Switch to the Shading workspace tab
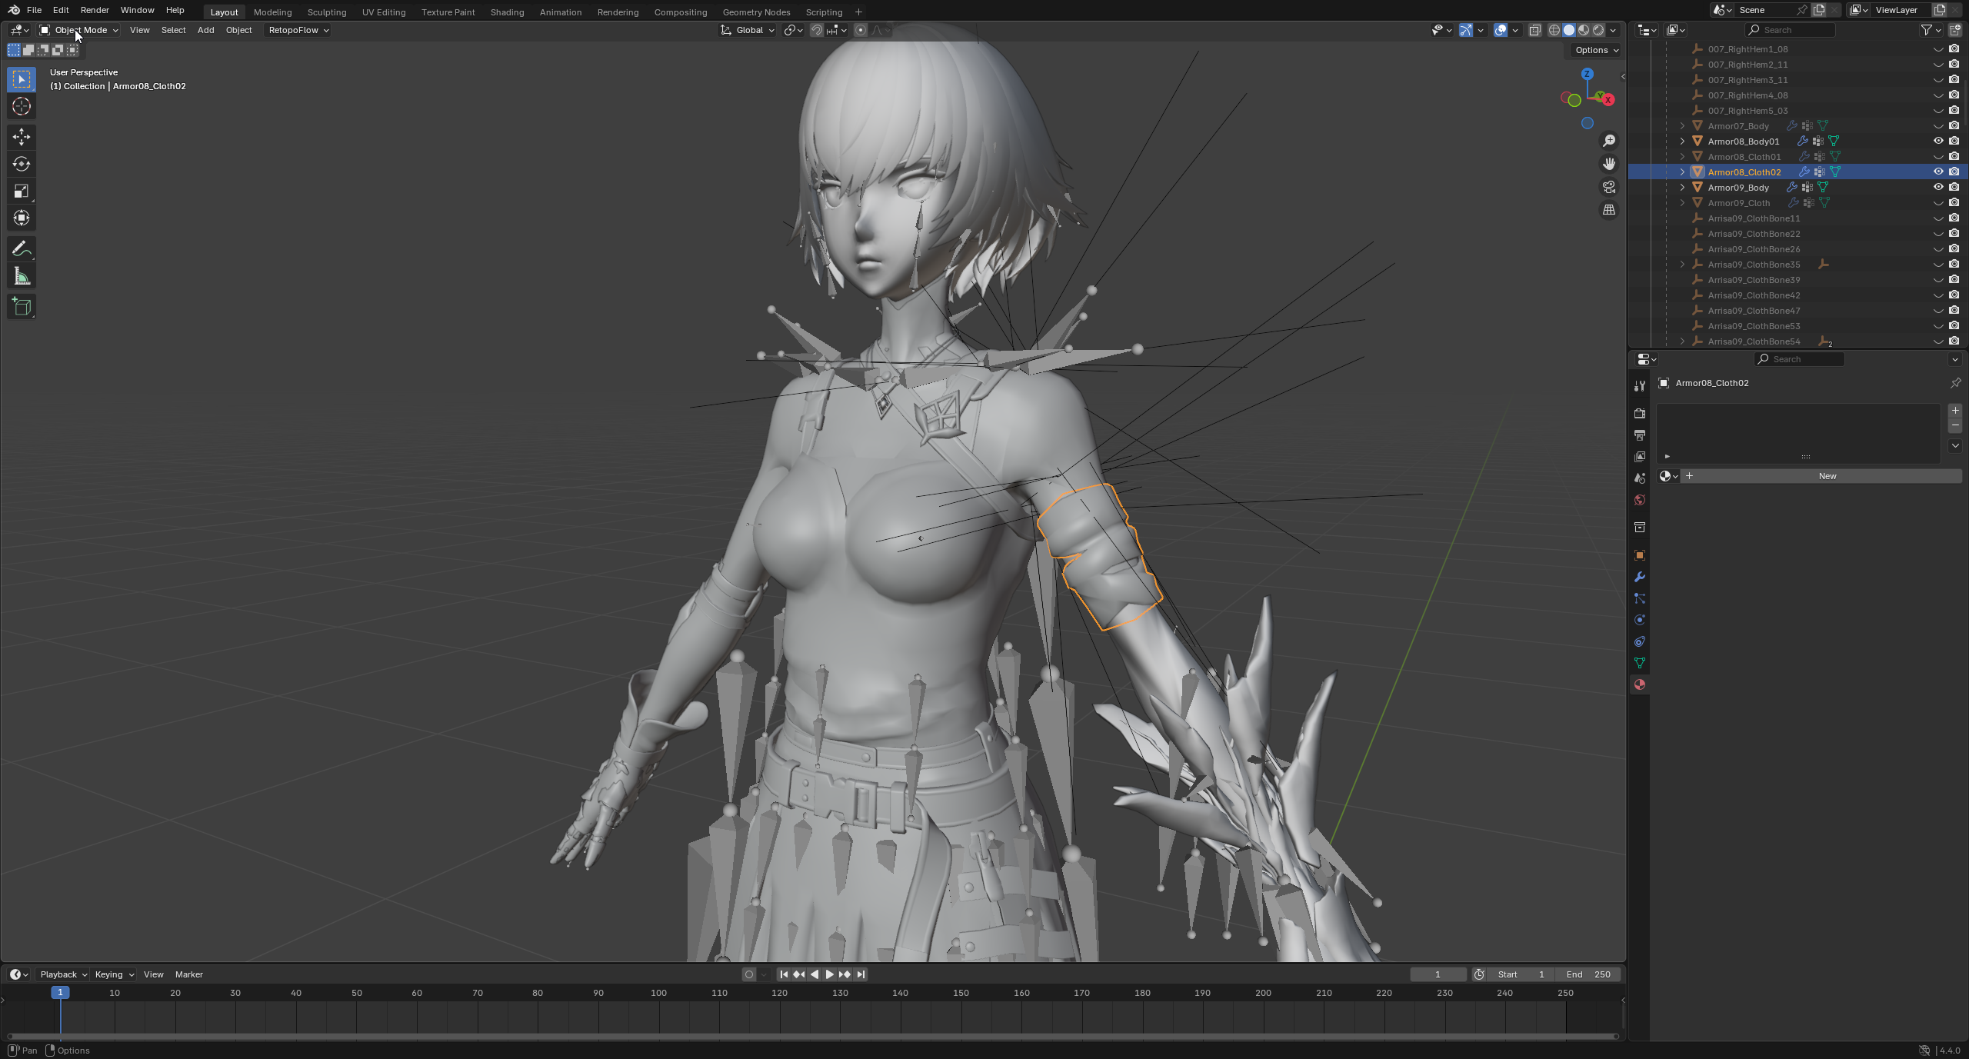This screenshot has width=1969, height=1059. point(507,12)
